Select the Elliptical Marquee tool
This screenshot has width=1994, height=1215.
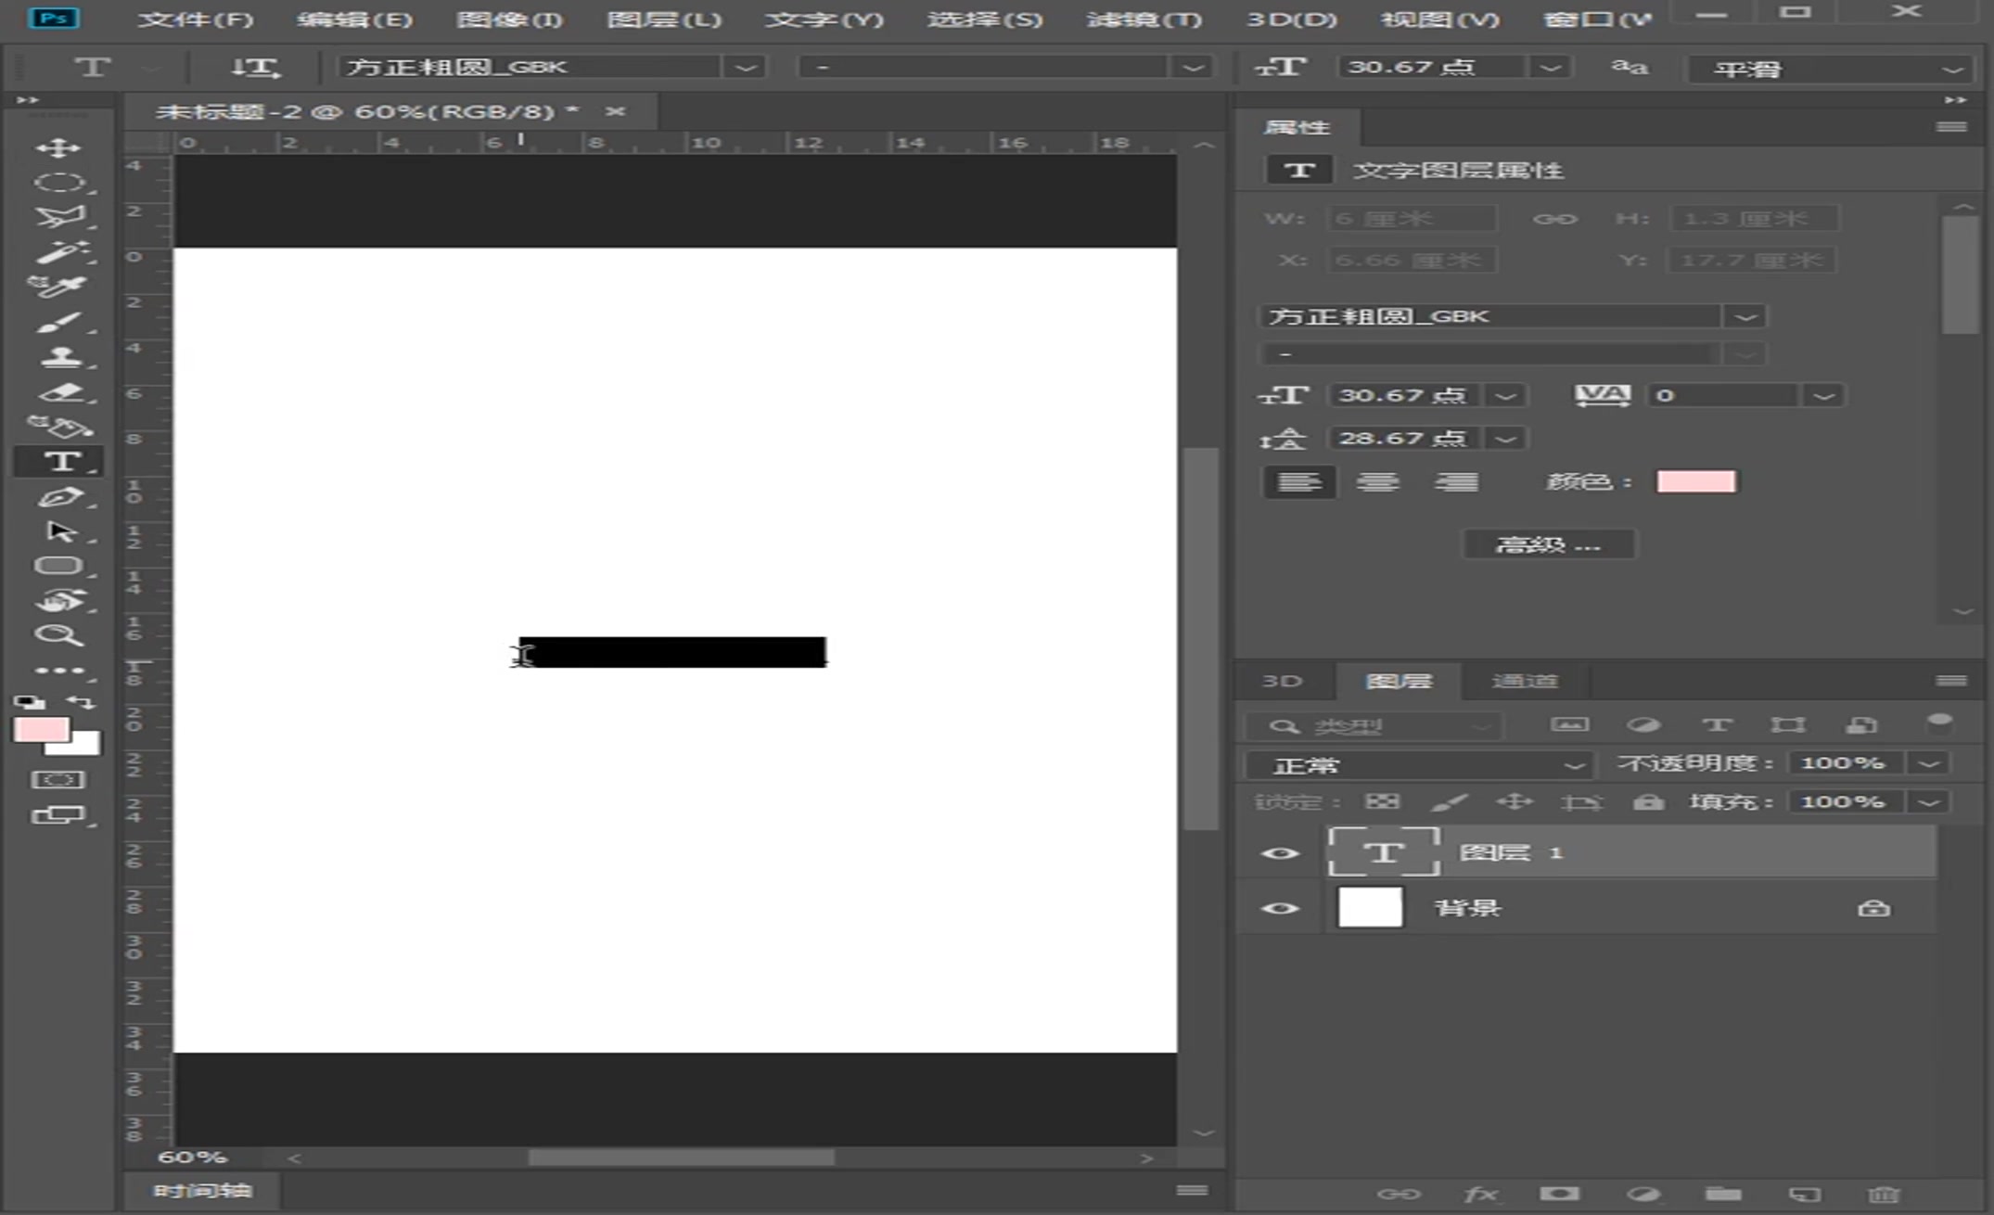[x=58, y=183]
